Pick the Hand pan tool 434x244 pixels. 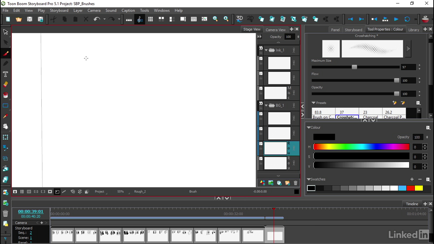click(5, 126)
